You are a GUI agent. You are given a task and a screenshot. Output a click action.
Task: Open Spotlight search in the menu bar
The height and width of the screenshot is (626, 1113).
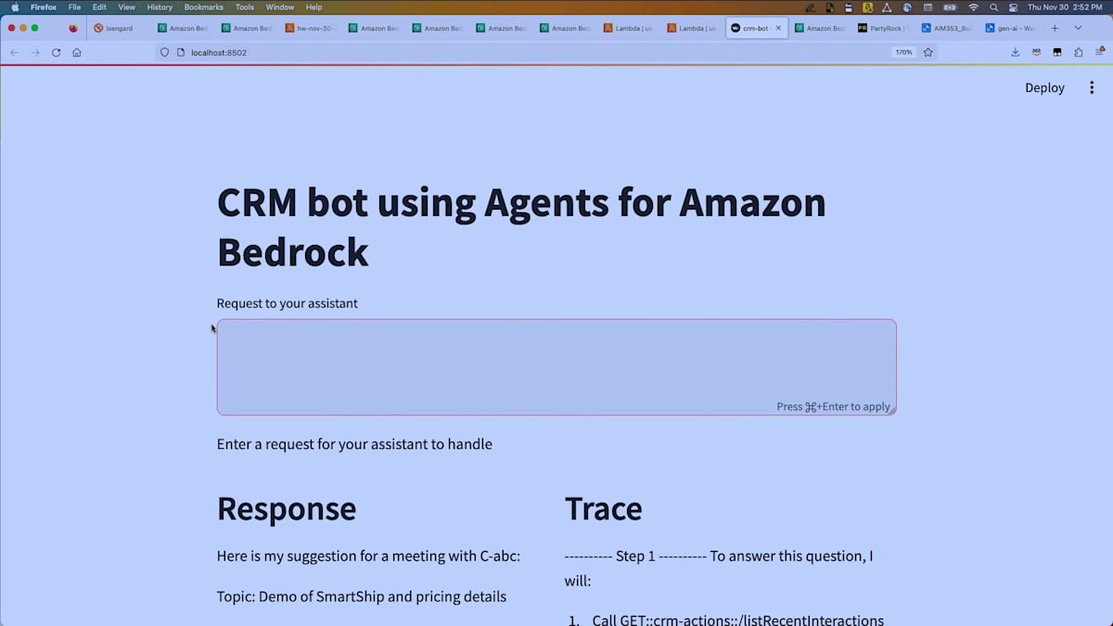(x=993, y=6)
